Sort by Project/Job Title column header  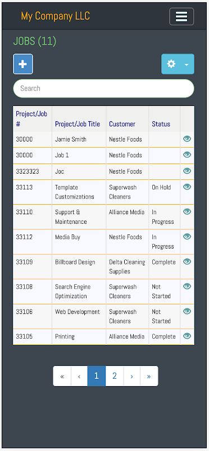78,124
